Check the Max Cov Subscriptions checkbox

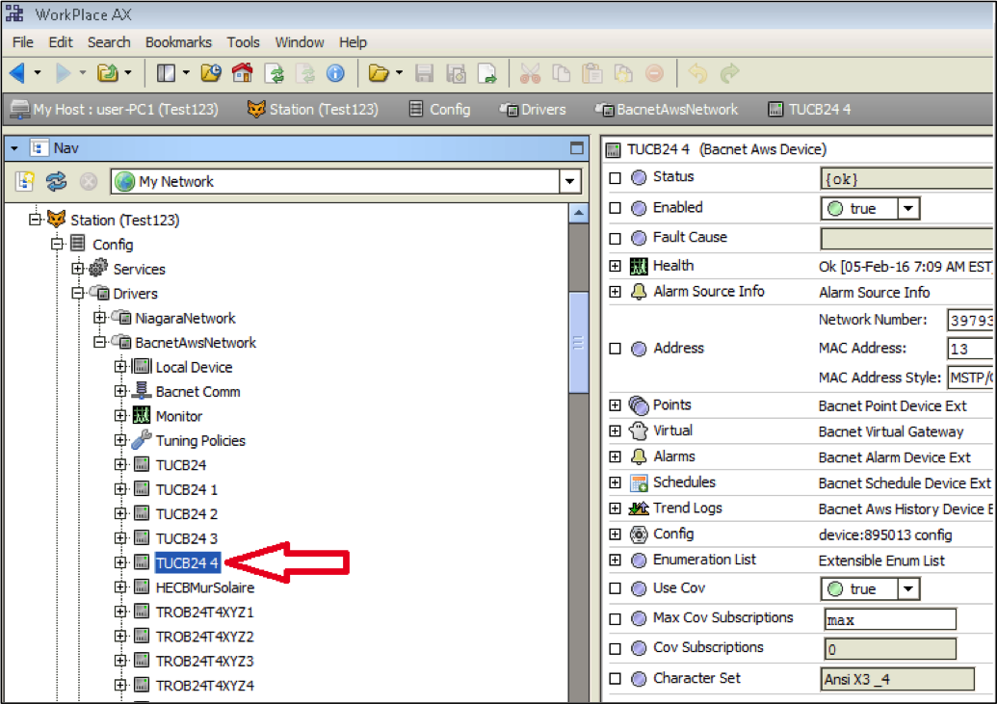(x=615, y=619)
